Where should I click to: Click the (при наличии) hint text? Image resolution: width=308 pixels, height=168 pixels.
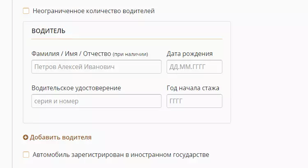130,54
